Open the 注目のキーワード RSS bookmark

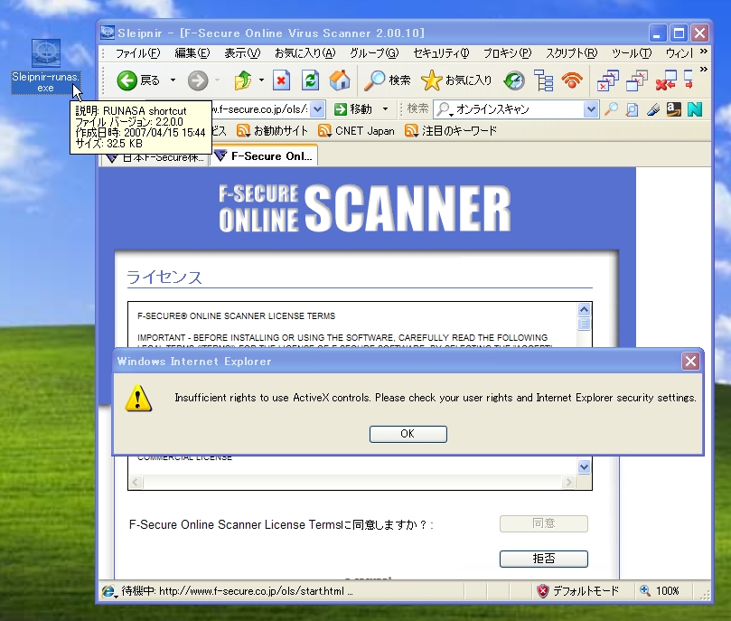click(x=451, y=131)
